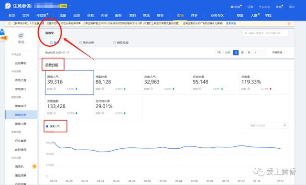Open 客群透视 in the sidebar
Screen dimensions: 306x185
click(21, 150)
